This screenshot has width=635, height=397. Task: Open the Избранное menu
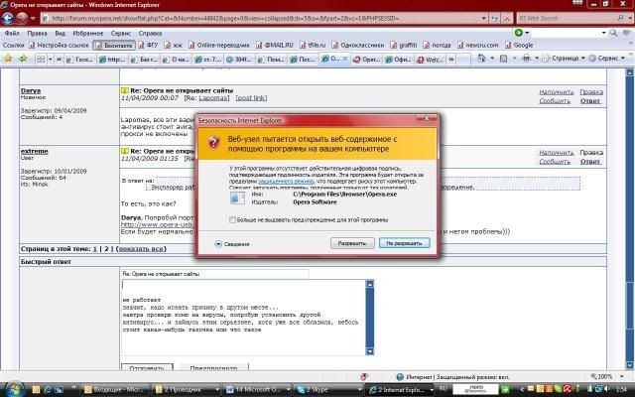coord(88,33)
